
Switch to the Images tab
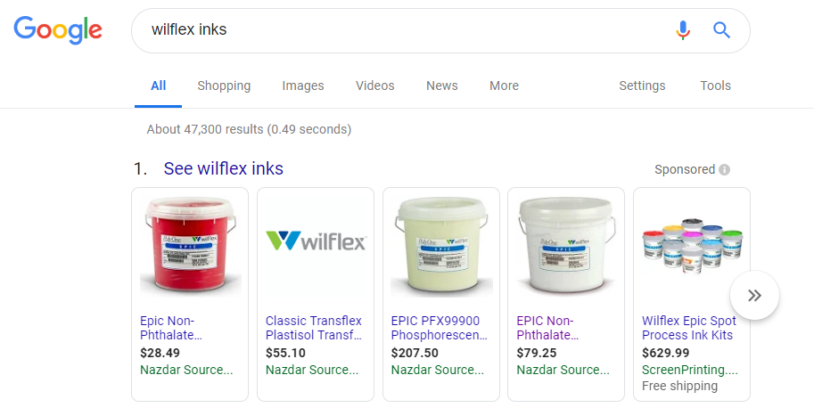point(303,86)
